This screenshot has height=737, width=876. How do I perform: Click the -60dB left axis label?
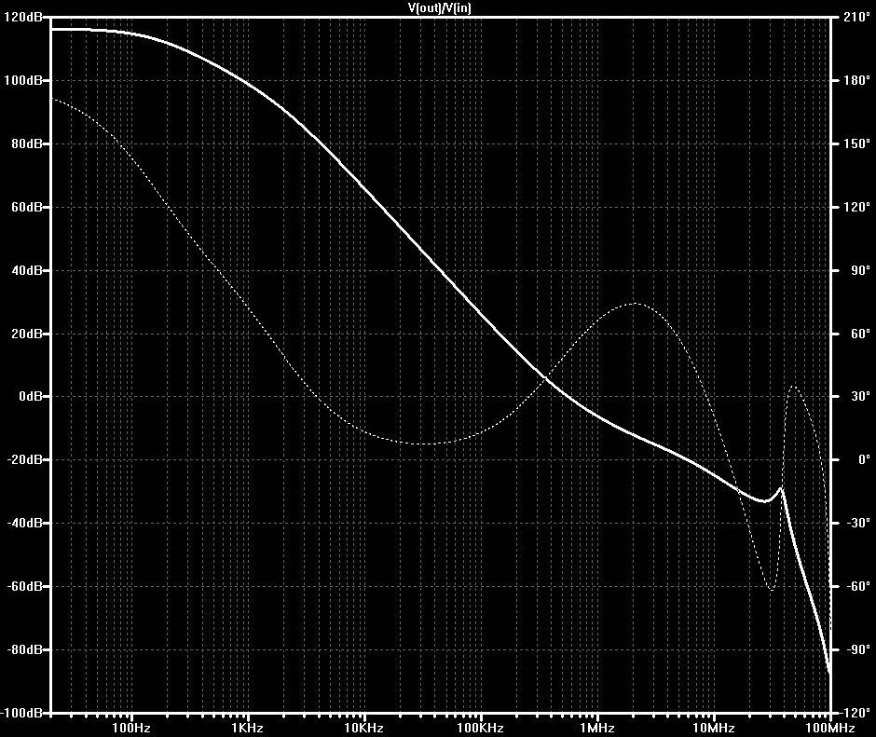point(23,586)
